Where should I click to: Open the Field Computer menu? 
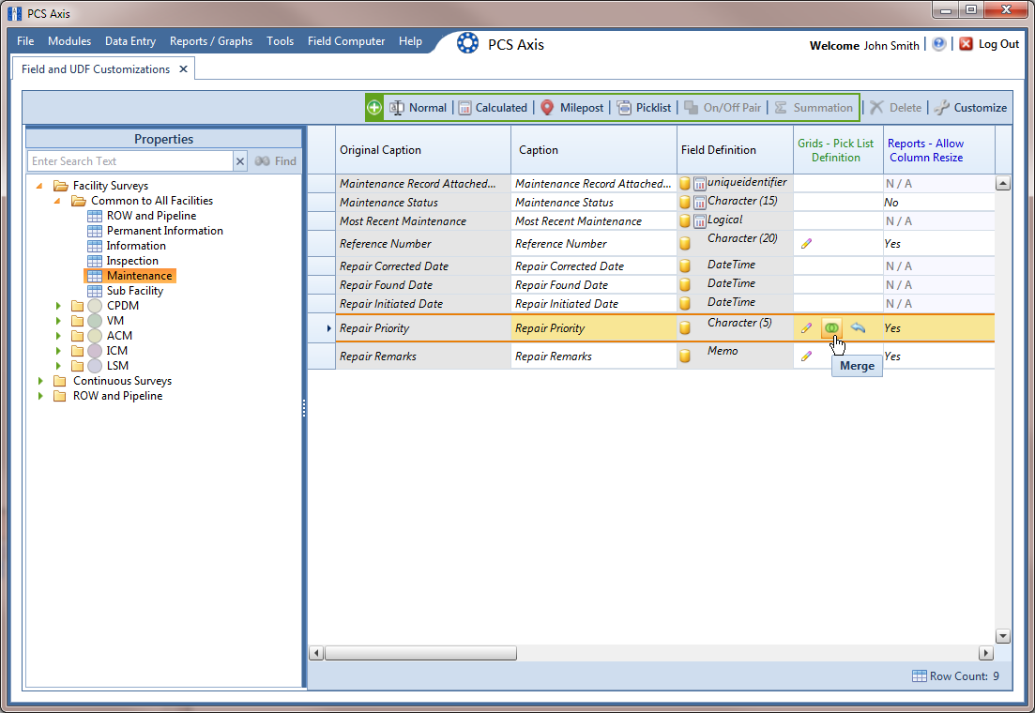346,41
